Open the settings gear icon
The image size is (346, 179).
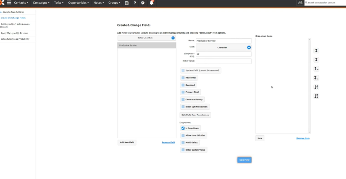(x=143, y=3)
